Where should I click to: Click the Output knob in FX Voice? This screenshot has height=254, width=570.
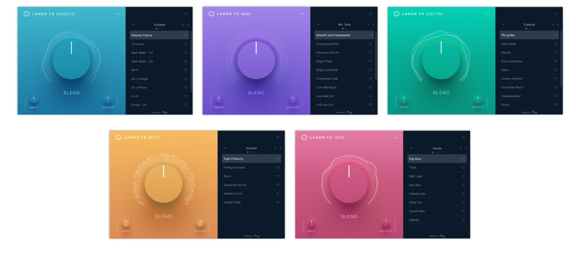[x=386, y=223]
